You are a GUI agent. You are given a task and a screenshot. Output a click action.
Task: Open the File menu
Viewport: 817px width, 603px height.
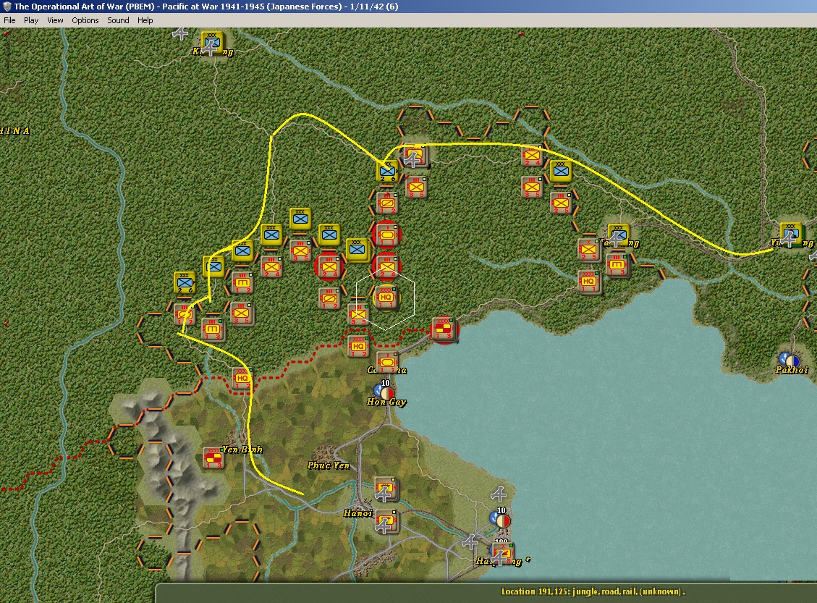pos(9,20)
